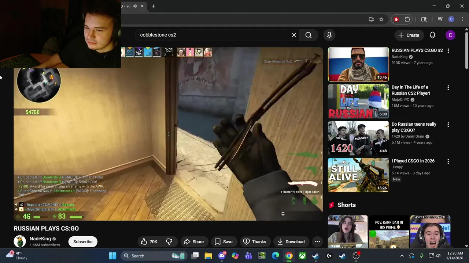Open RUSSIAN PLAYS CS:GO #2 thumbnail
The image size is (469, 263).
point(358,64)
